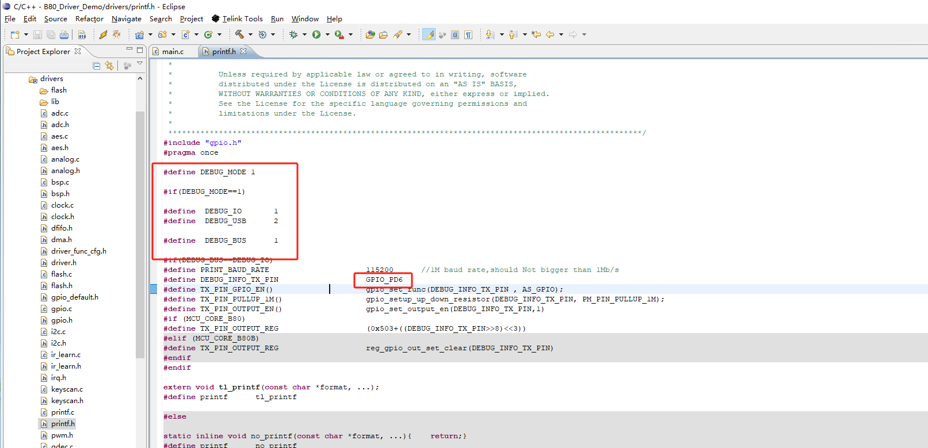Select keyscan.c in Project Explorer

(67, 389)
